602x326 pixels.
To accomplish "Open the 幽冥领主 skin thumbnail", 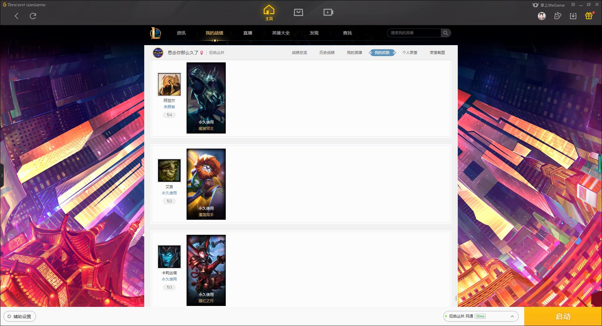I will [x=206, y=98].
